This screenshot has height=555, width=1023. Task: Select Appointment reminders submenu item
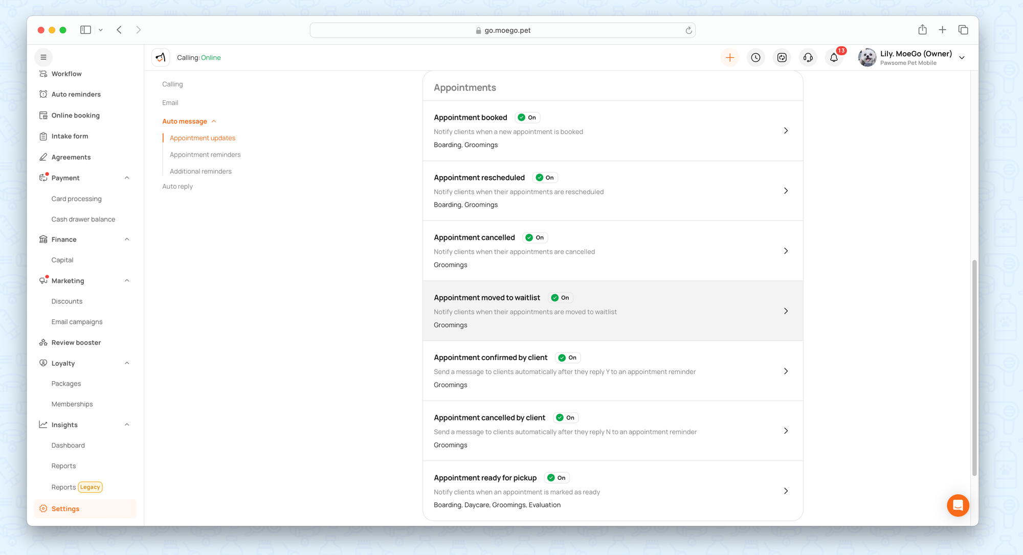[205, 154]
